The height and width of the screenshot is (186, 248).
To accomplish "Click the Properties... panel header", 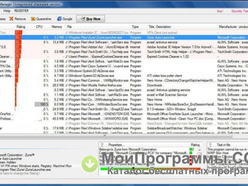I will click(x=116, y=145).
